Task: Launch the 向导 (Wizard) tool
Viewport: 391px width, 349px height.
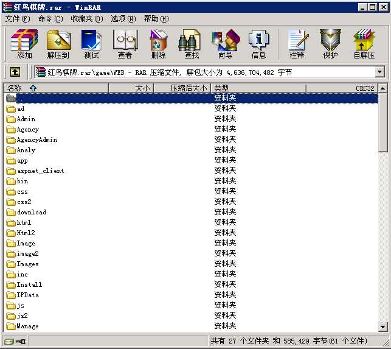Action: (x=226, y=44)
